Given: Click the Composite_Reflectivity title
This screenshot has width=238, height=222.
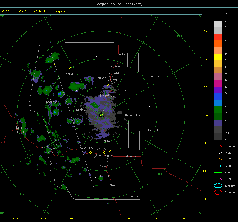Looking at the screenshot, I should tap(119, 4).
